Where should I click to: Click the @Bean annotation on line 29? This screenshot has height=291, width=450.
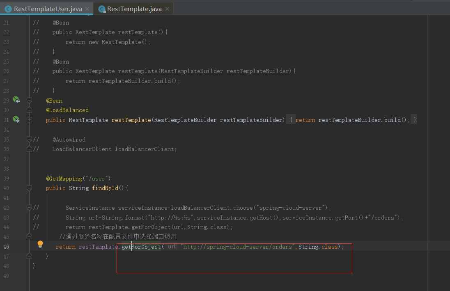[x=54, y=101]
